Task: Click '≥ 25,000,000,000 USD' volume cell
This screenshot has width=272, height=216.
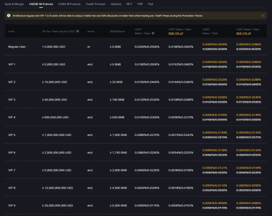Action: tap(57, 206)
